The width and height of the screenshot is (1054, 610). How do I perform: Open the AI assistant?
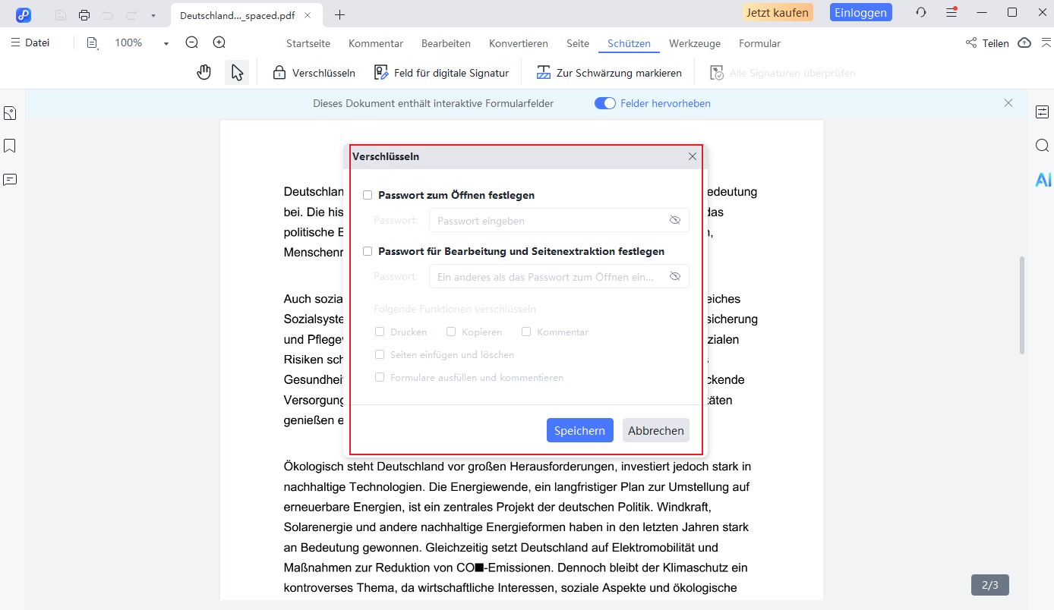[1043, 179]
